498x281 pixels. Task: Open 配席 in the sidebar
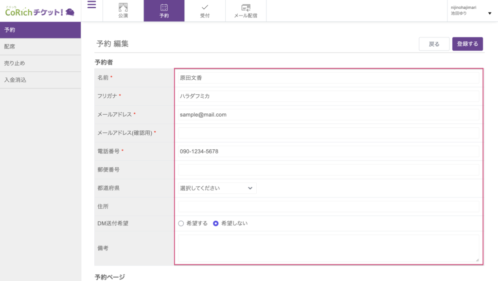tap(40, 47)
